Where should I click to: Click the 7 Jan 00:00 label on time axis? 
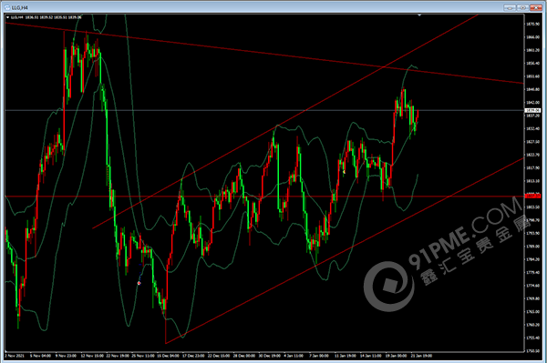(x=318, y=356)
